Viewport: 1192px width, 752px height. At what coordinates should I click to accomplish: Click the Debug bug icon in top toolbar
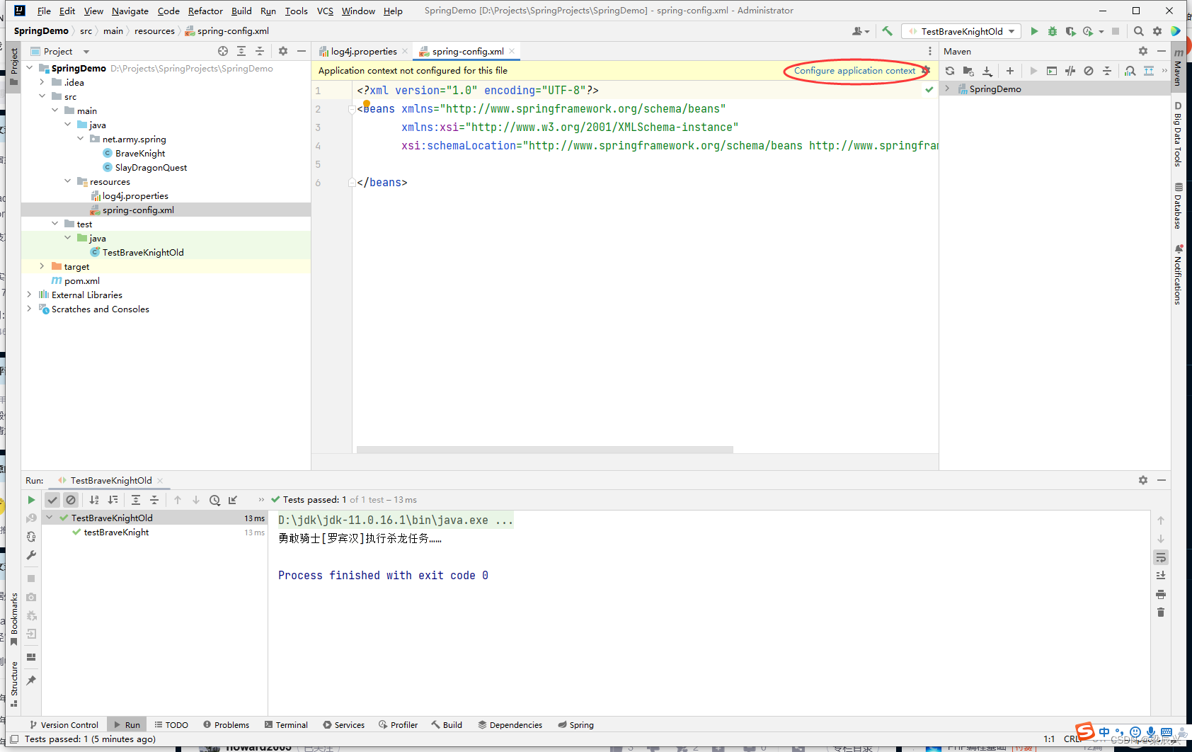(1053, 31)
